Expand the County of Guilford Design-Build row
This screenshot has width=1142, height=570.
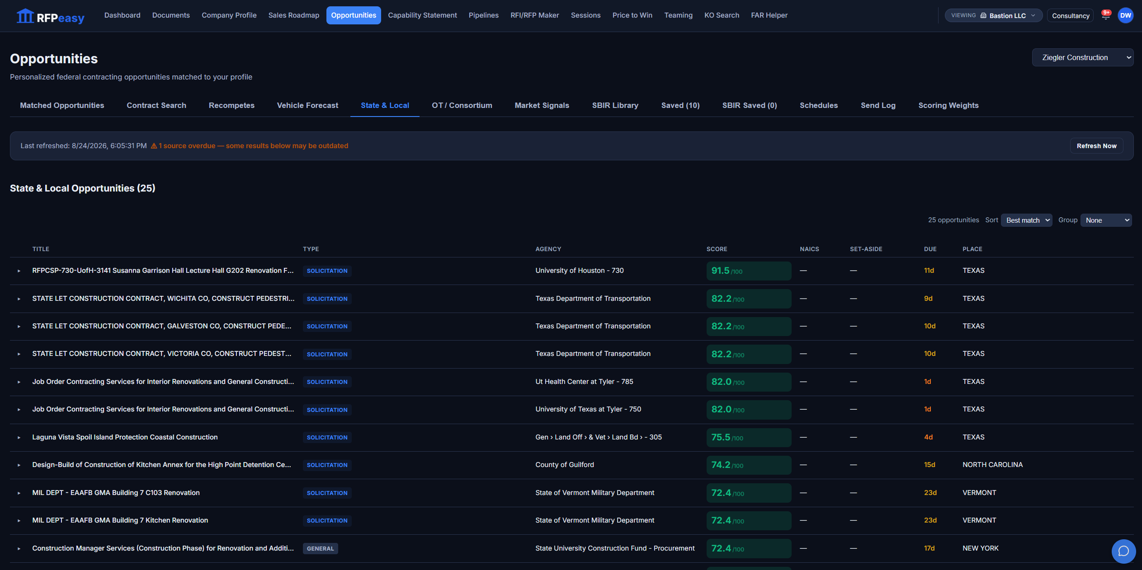[x=19, y=465]
